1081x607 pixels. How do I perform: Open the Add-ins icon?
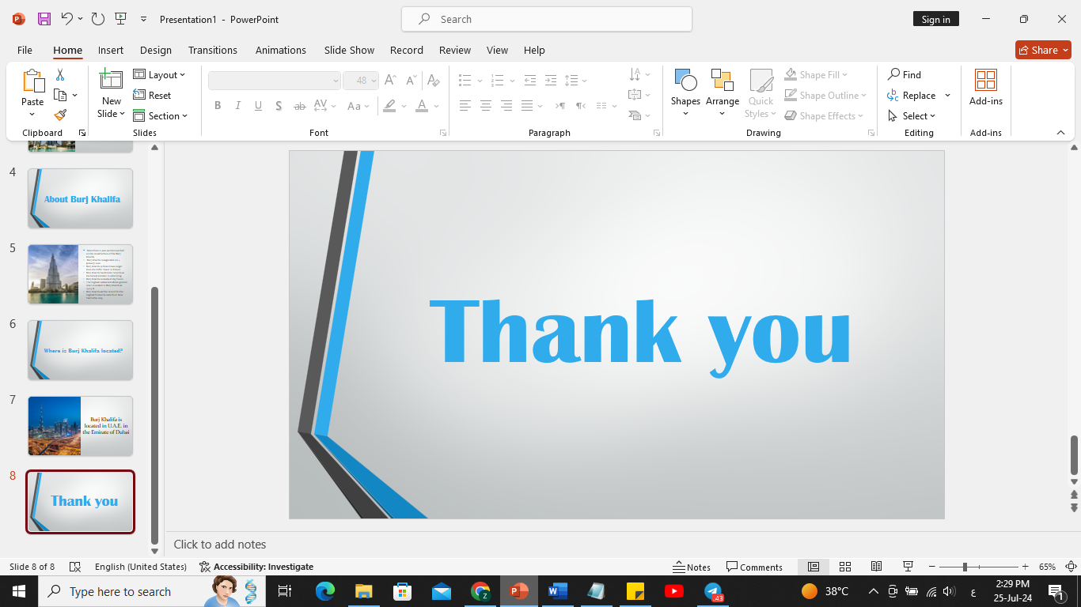[986, 81]
